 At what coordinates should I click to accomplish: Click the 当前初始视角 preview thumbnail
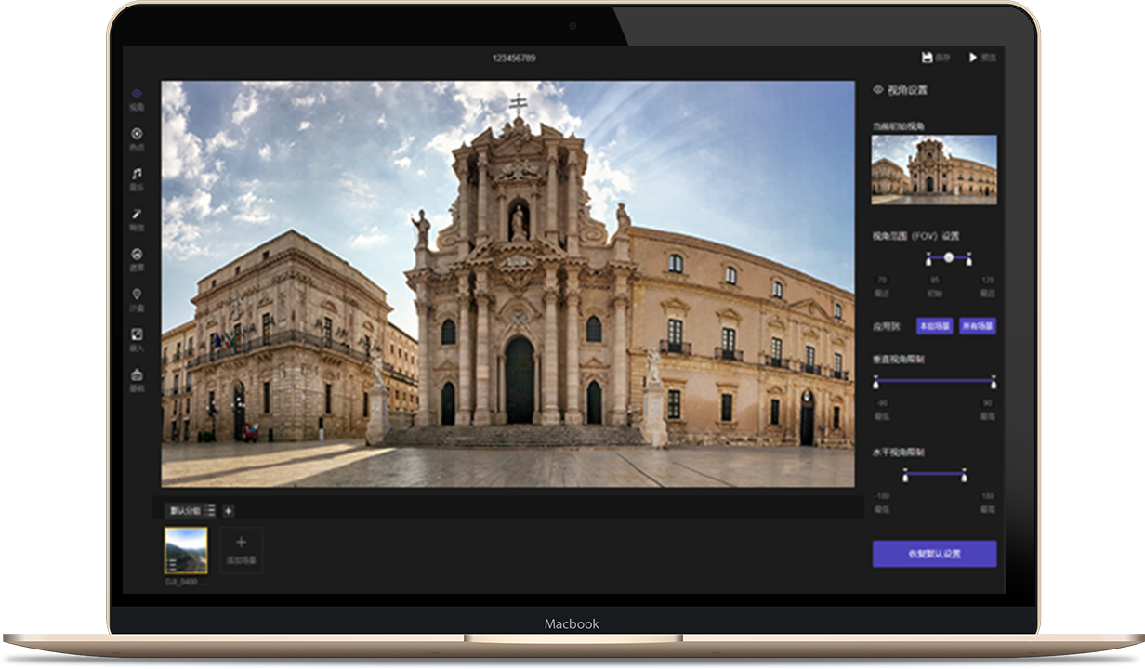click(934, 169)
